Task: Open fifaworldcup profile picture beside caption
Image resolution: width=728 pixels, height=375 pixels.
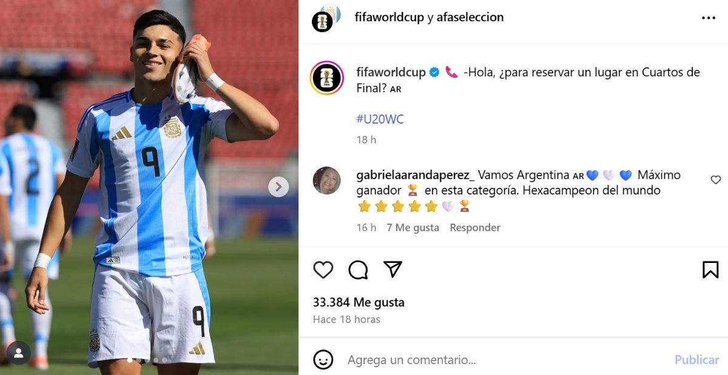Action: [327, 78]
